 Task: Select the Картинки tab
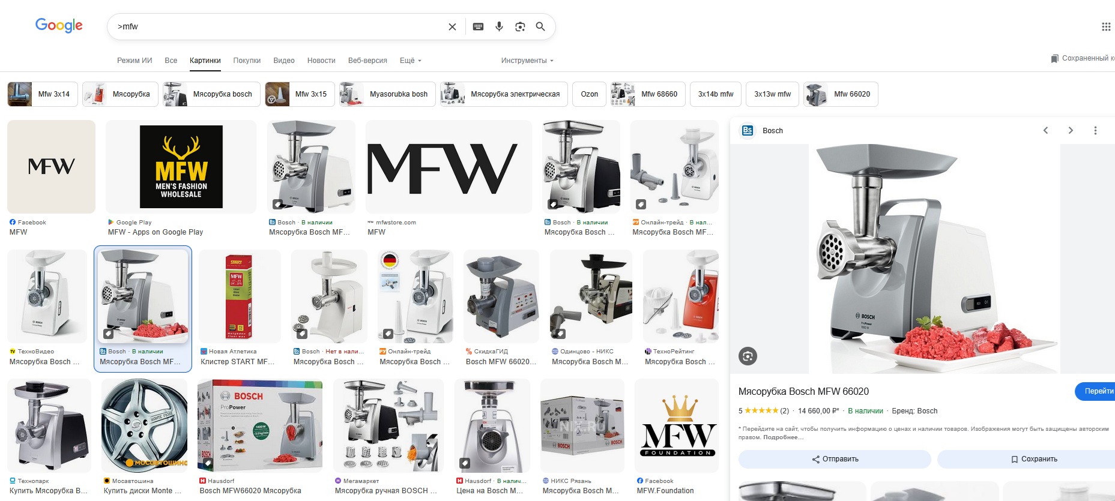tap(205, 61)
